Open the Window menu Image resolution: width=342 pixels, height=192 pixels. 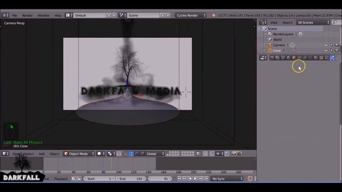point(43,15)
